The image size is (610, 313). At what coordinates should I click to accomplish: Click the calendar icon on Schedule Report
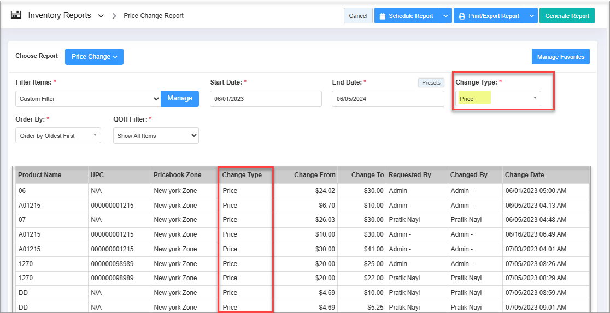(383, 16)
